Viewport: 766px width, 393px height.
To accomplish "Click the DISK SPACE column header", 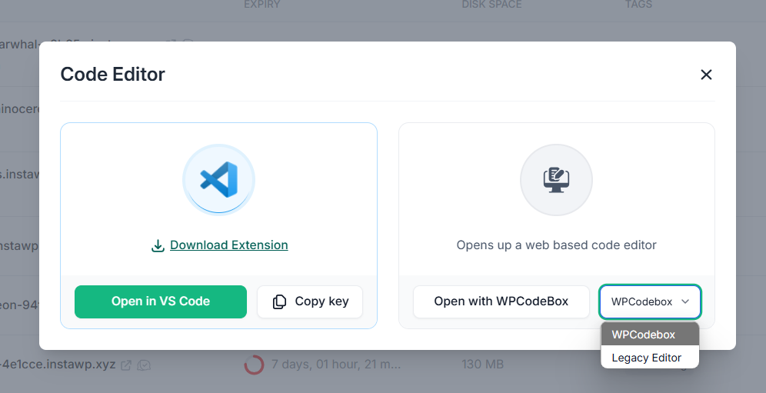I will 491,5.
